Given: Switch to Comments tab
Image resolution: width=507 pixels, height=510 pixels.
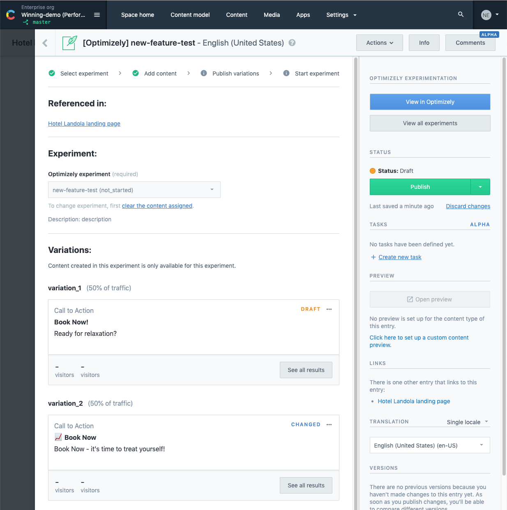Looking at the screenshot, I should (x=470, y=43).
